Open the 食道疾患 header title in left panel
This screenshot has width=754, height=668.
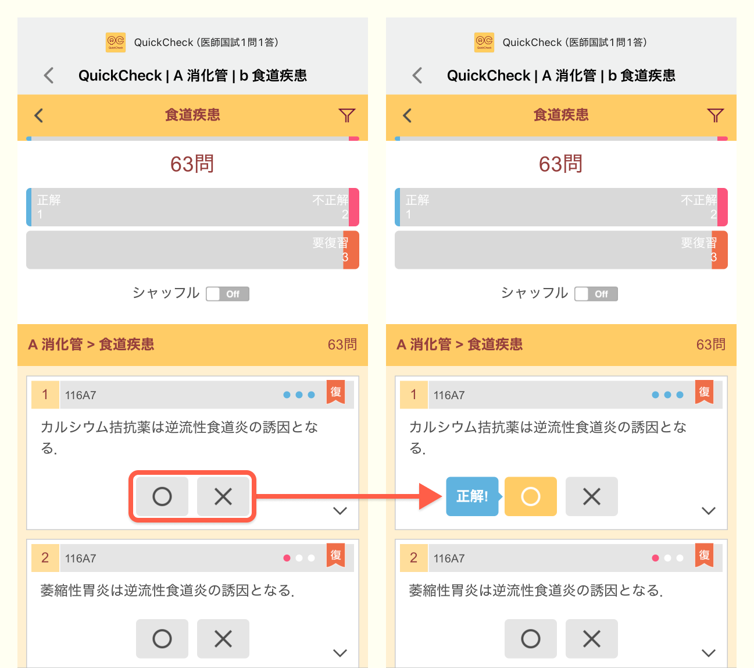[x=192, y=115]
